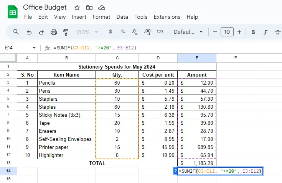Toggle italic formatting
This screenshot has height=183, width=282.
[265, 32]
